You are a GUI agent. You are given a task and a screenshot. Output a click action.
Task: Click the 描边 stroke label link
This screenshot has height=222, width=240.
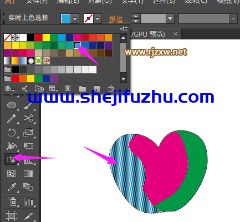point(118,19)
